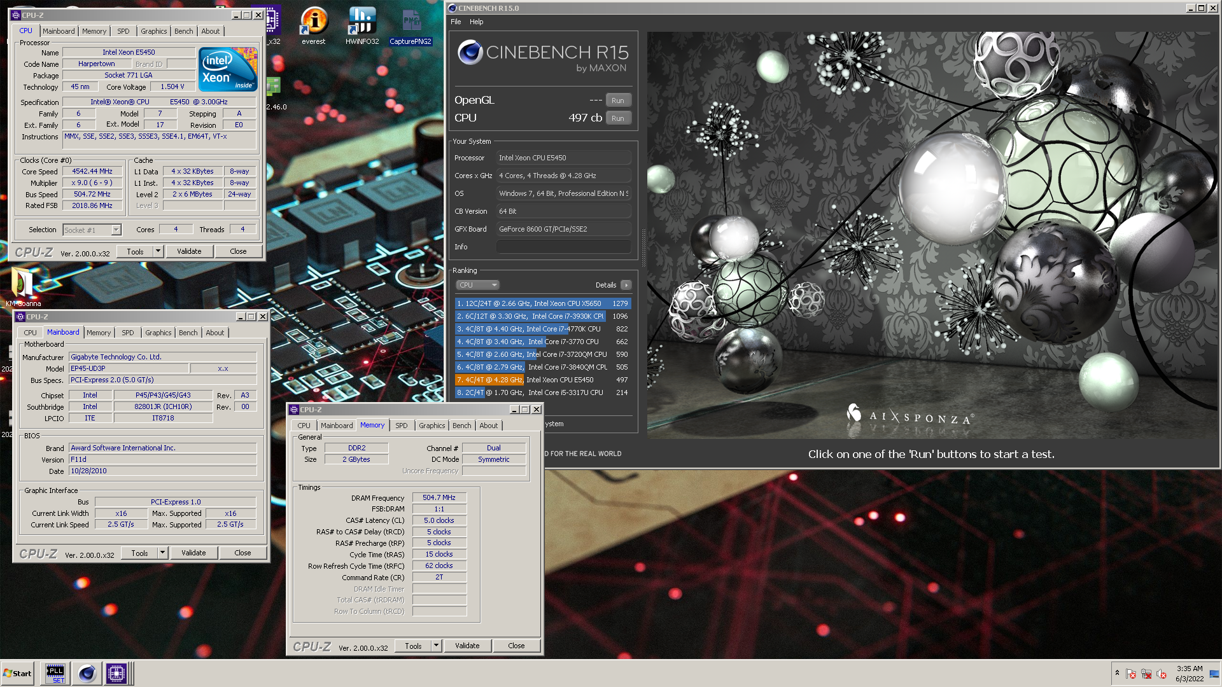Expand Tools dropdown arrow in CPU-Z CPU window
Image resolution: width=1222 pixels, height=687 pixels.
(158, 251)
